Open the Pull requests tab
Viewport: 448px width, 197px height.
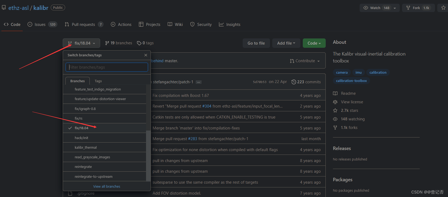[x=84, y=24]
